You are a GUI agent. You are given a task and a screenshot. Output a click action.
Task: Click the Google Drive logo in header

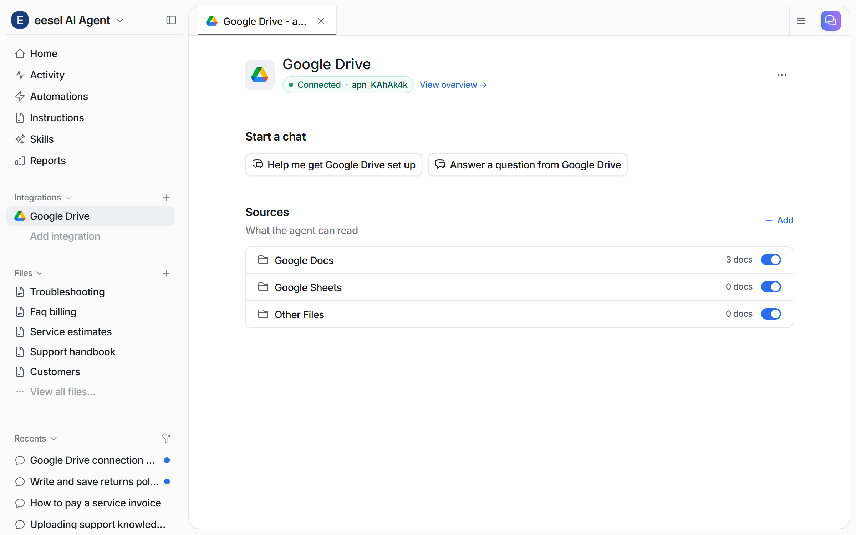tap(259, 75)
